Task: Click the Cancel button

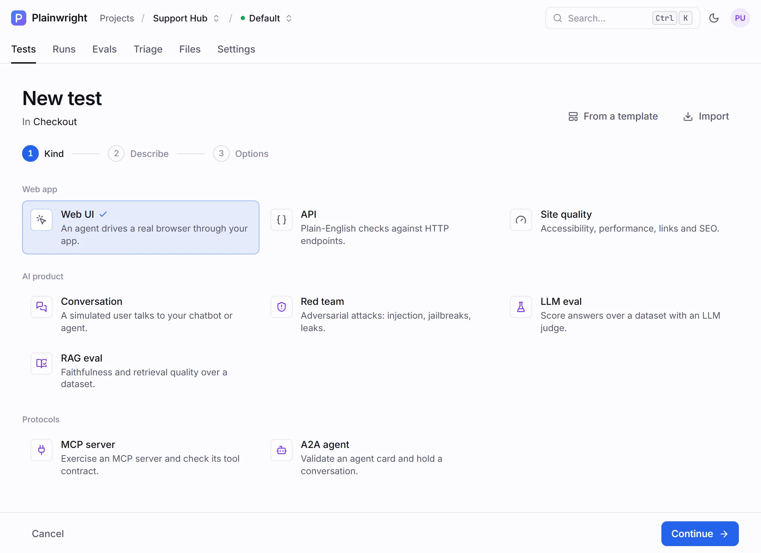Action: 48,534
